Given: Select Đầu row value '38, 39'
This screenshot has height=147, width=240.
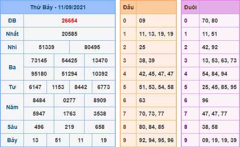Looking at the screenshot, I should point(147,60).
